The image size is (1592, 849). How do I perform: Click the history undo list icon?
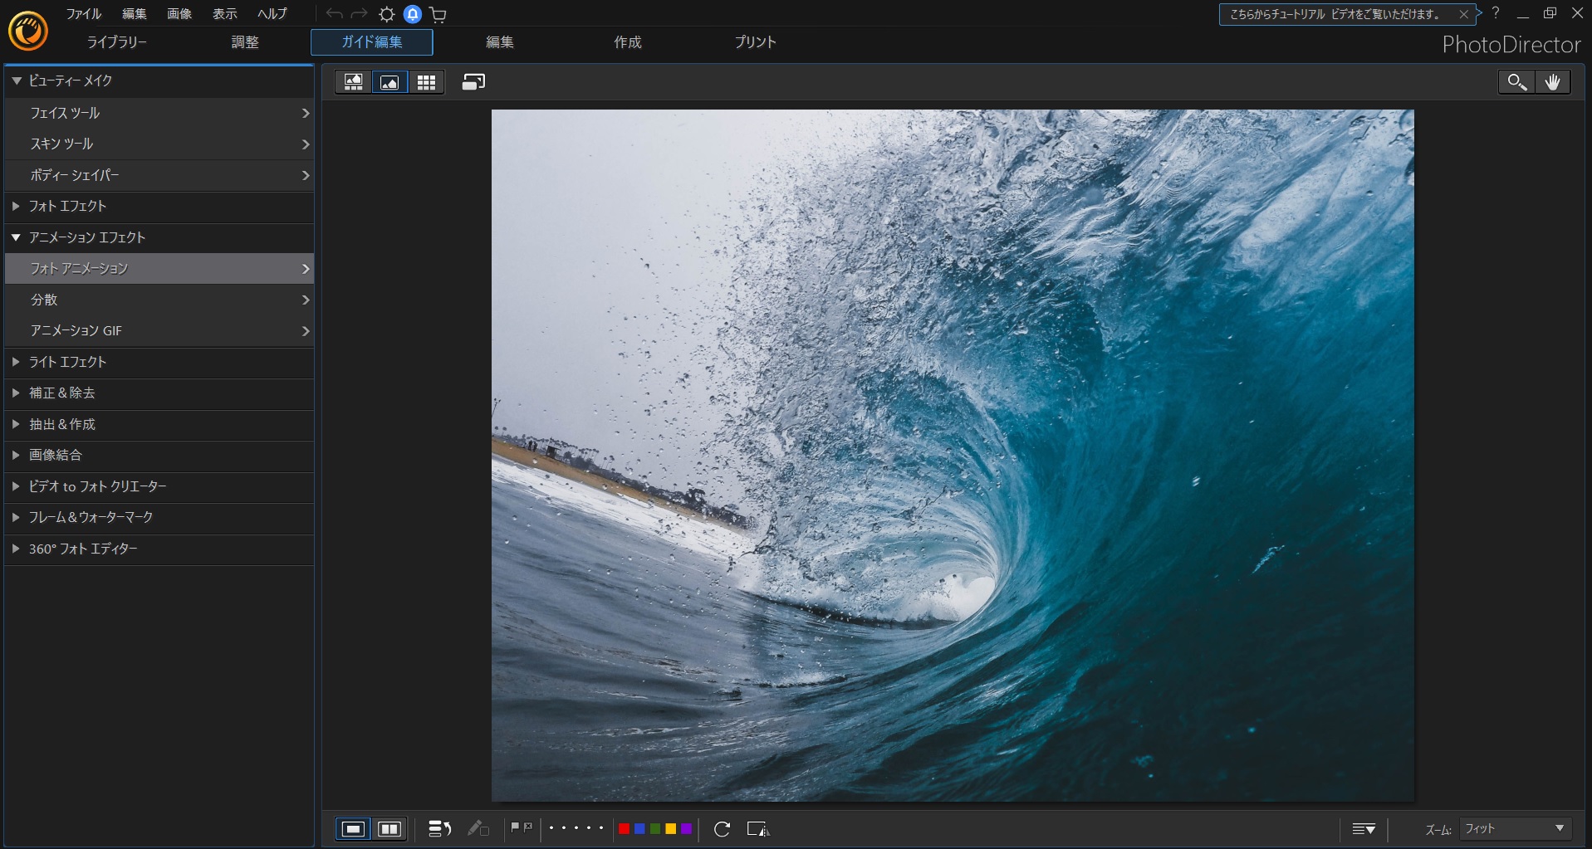[x=439, y=828]
